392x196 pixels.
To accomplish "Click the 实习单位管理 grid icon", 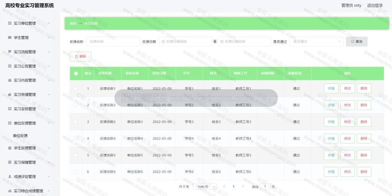I will (x=10, y=23).
